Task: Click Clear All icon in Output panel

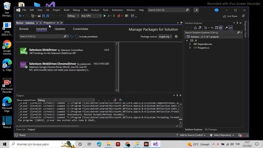Action: (x=115, y=100)
